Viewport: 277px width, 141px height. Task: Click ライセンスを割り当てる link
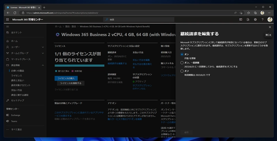point(66,90)
